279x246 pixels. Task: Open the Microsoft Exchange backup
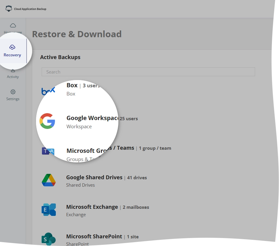pyautogui.click(x=92, y=207)
